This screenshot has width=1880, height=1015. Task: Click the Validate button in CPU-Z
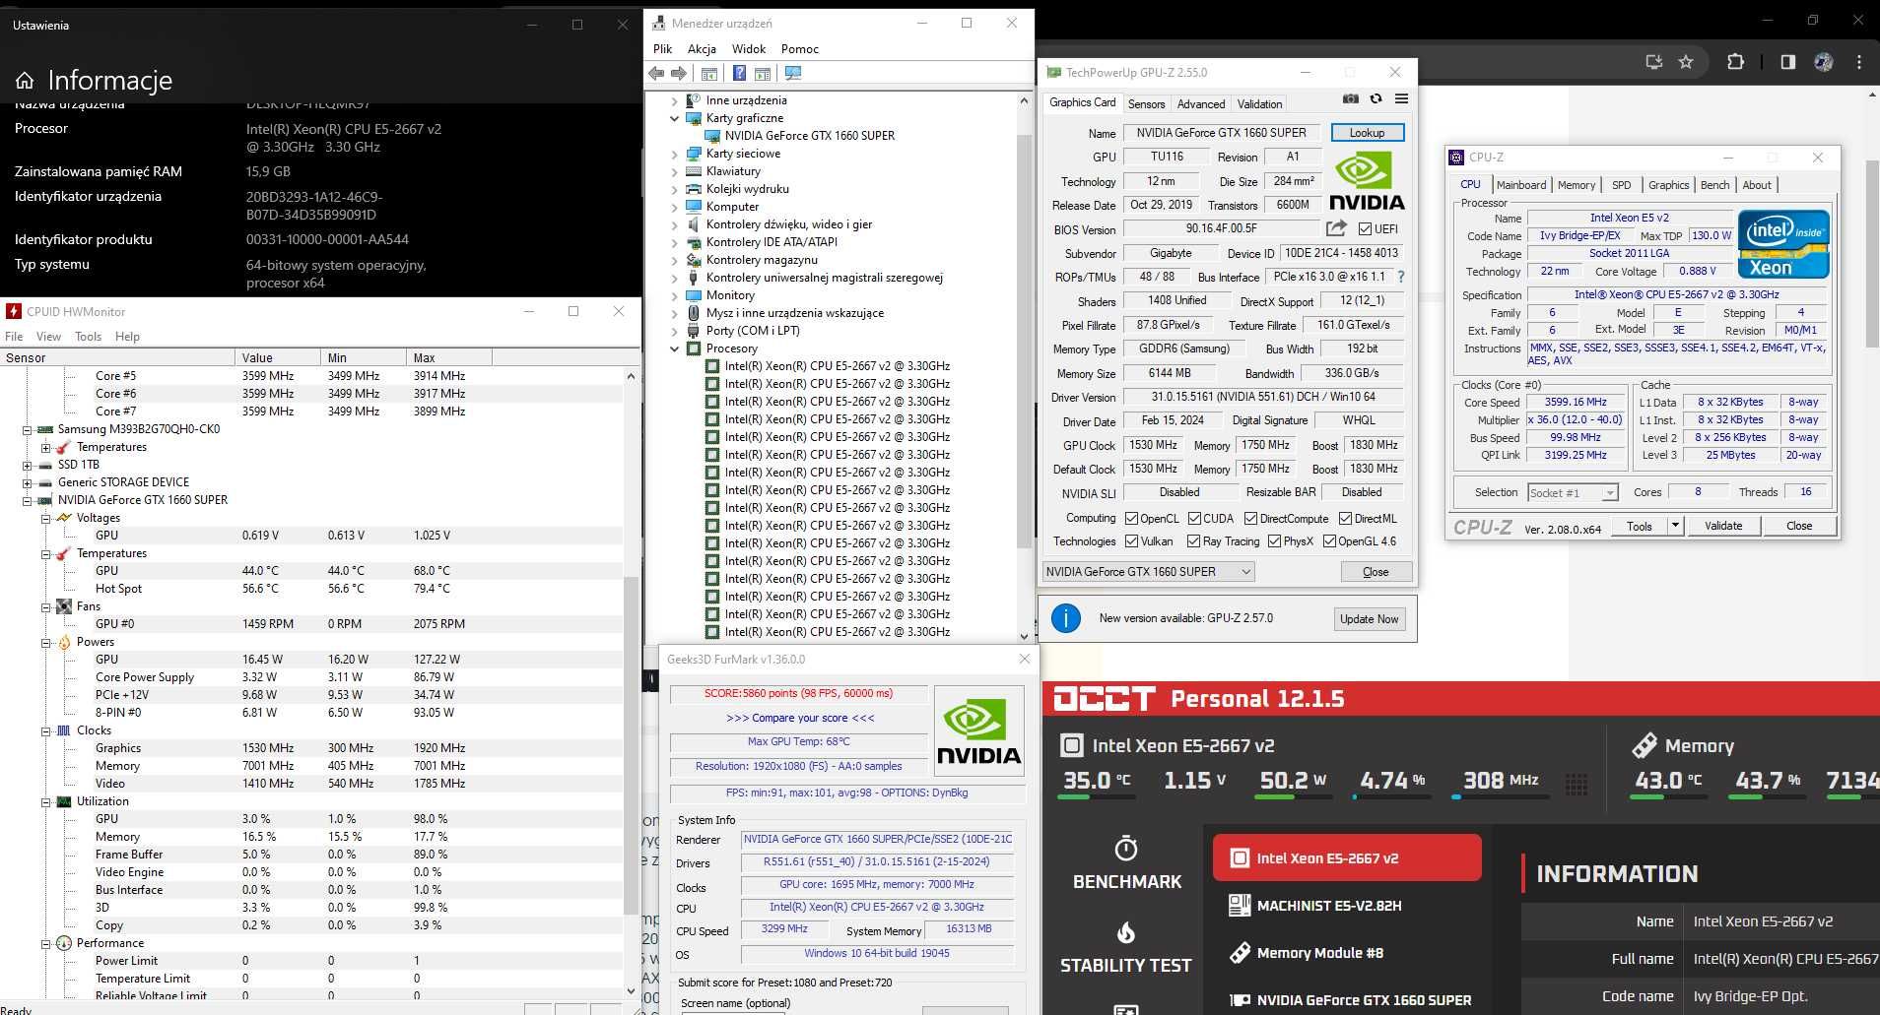[x=1723, y=526]
